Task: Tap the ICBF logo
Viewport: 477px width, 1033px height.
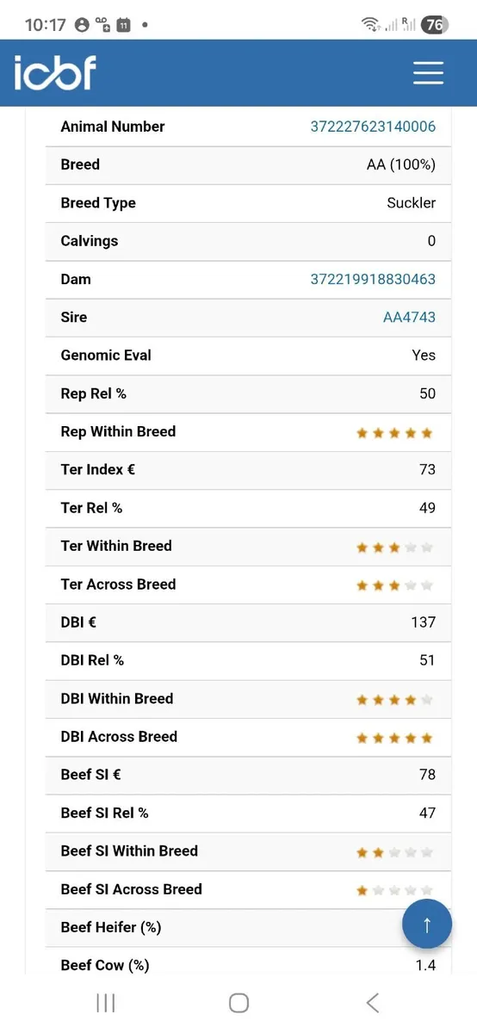Action: click(x=54, y=72)
